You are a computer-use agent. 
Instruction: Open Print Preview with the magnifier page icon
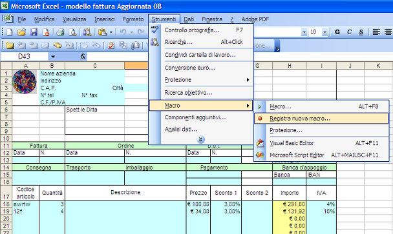72,32
